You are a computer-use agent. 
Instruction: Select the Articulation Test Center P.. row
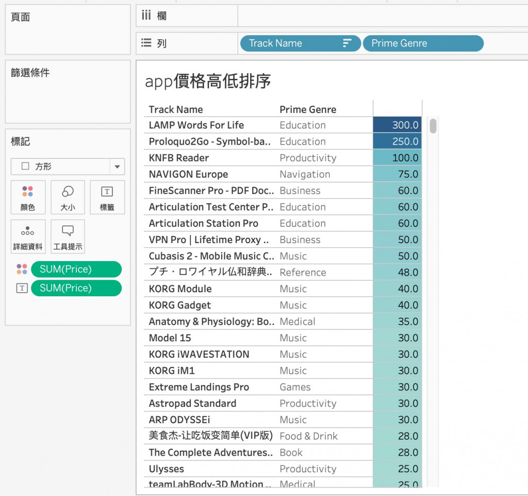click(x=211, y=207)
